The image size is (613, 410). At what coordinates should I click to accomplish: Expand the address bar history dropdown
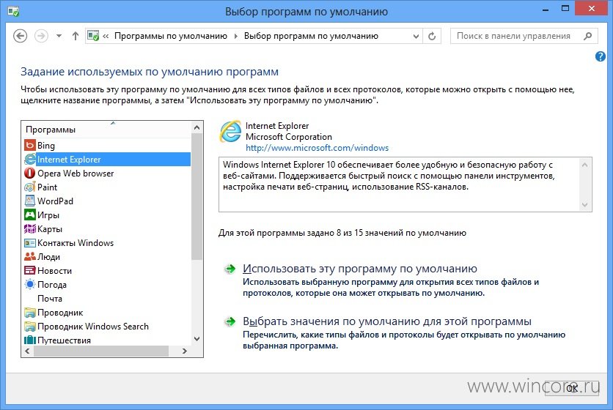(x=416, y=36)
